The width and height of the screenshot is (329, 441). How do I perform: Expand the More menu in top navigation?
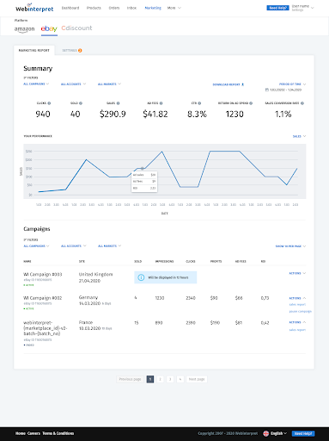click(174, 8)
